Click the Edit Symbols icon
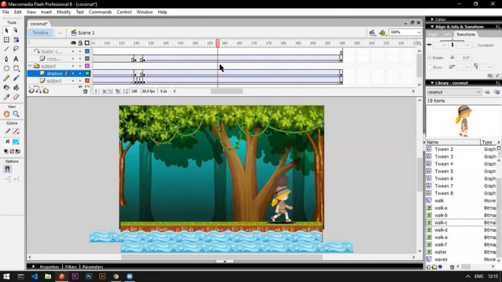This screenshot has height=282, width=502. pyautogui.click(x=384, y=33)
